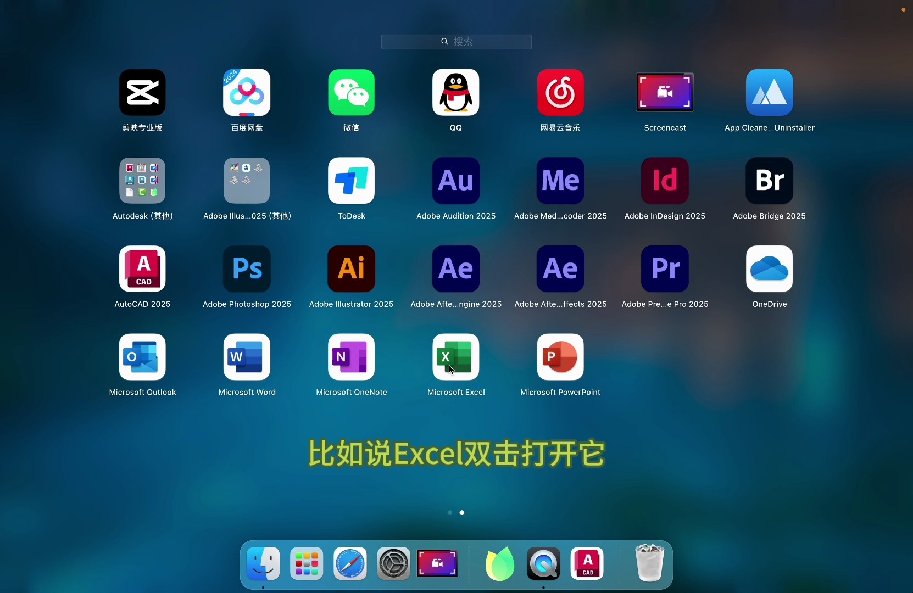Image resolution: width=913 pixels, height=593 pixels.
Task: Start AutoCAD 2025
Action: (142, 269)
